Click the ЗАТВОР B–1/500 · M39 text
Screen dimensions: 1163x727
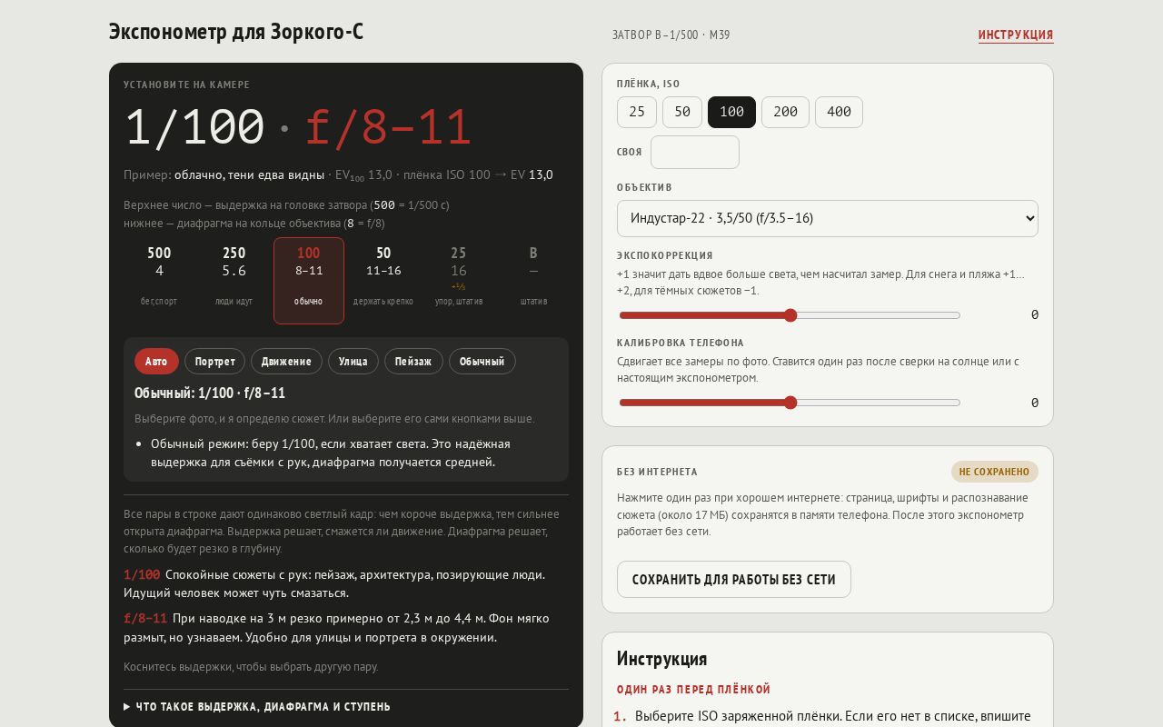click(x=671, y=35)
